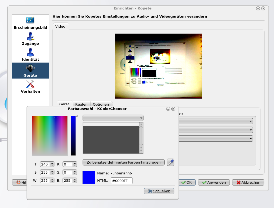The image size is (274, 208).
Task: Click the Anwenden button
Action: (214, 182)
